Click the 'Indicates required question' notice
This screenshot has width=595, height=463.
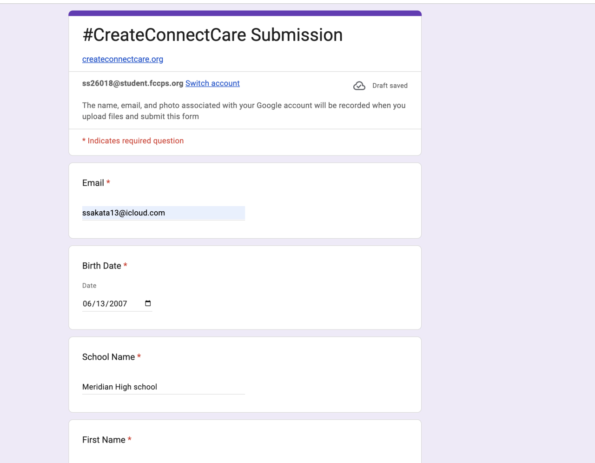point(133,141)
